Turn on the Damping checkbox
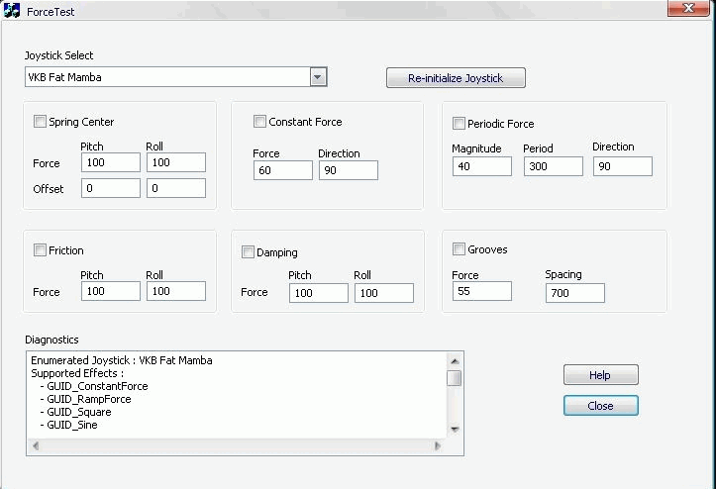 pos(249,252)
